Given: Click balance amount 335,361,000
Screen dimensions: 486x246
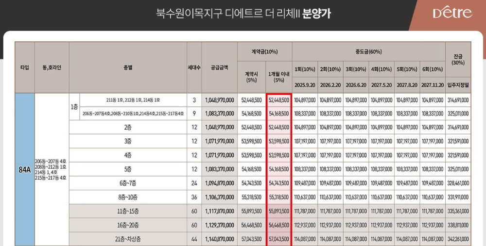Looking at the screenshot, I should tap(458, 211).
